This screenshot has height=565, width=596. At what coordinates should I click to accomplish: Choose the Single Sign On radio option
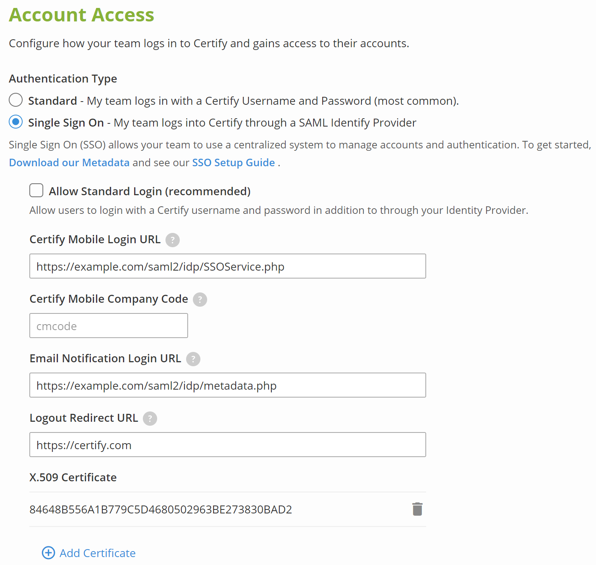16,122
